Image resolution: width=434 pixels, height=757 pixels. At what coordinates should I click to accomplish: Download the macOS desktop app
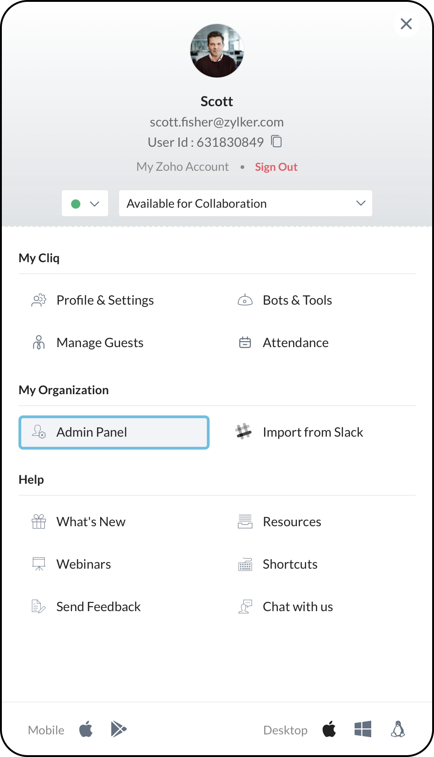329,730
